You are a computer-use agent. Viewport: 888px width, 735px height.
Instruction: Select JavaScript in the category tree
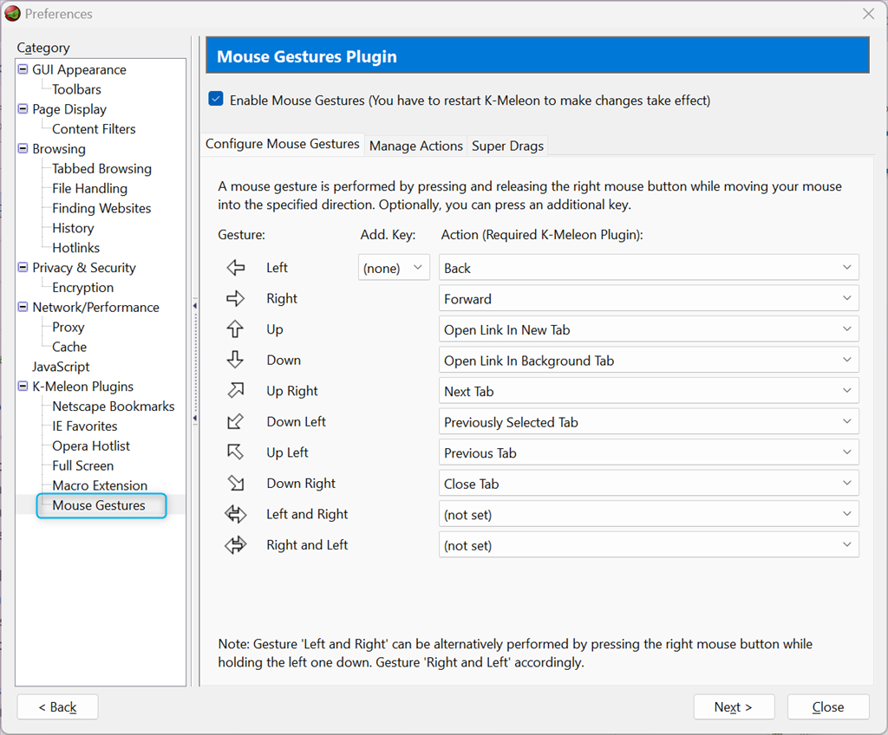pyautogui.click(x=61, y=367)
